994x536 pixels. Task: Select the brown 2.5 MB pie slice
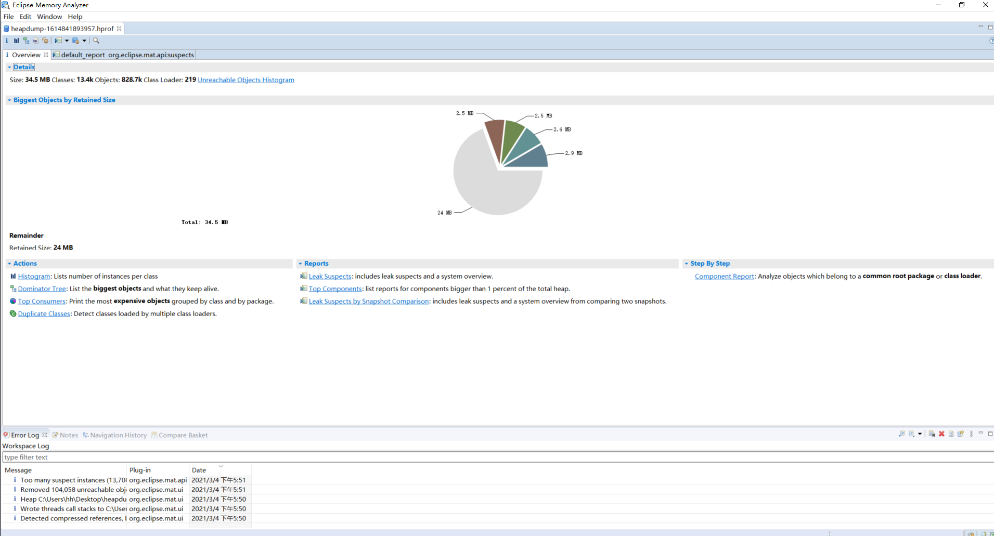[x=496, y=135]
